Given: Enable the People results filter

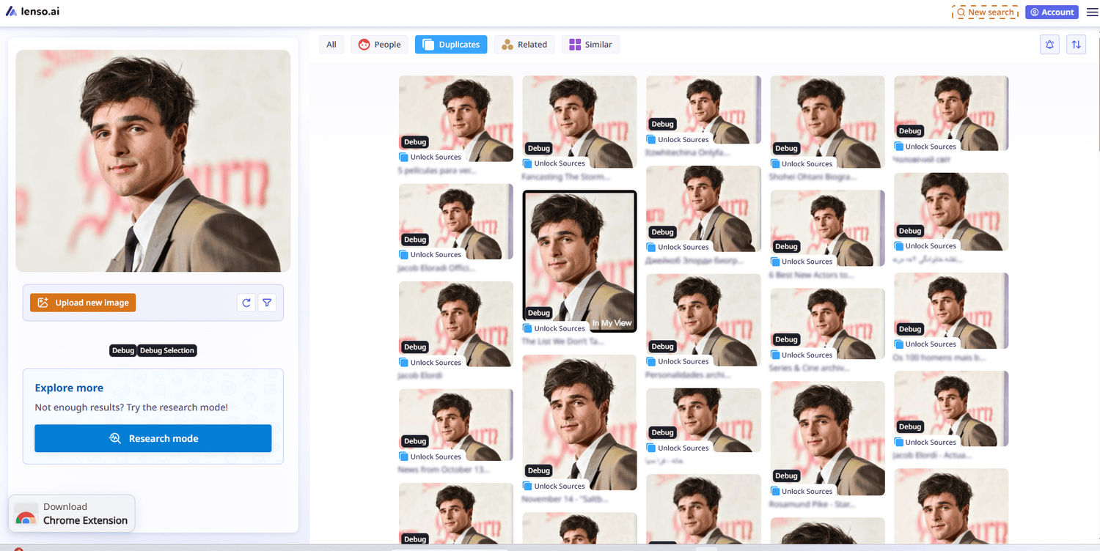Looking at the screenshot, I should pos(379,44).
